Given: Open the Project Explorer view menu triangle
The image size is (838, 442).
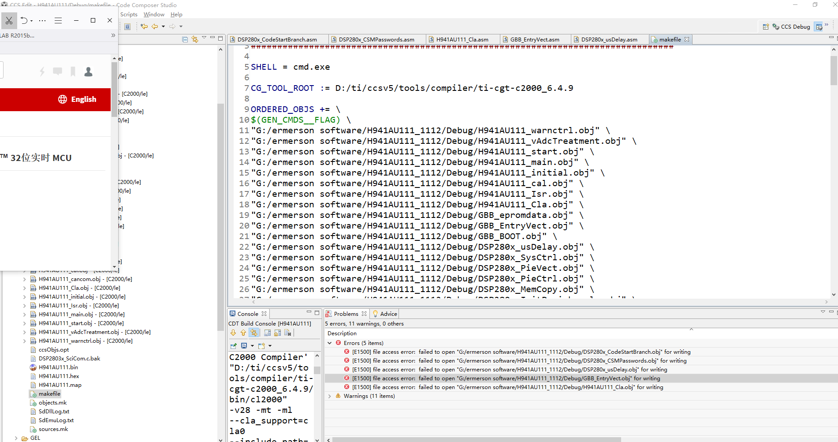Looking at the screenshot, I should pos(204,38).
